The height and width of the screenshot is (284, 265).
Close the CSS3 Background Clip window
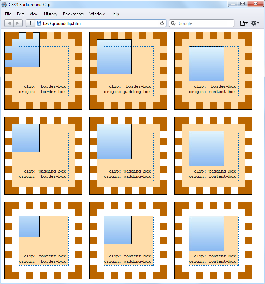[256, 4]
